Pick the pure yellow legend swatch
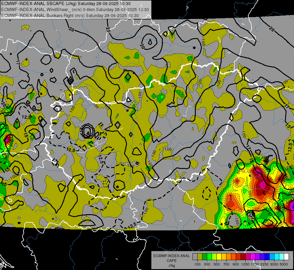This screenshot has height=270, width=294. click(219, 256)
